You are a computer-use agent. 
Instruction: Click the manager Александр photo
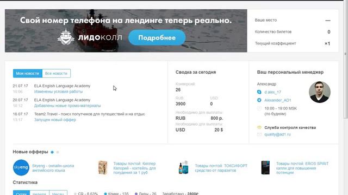pos(320,92)
